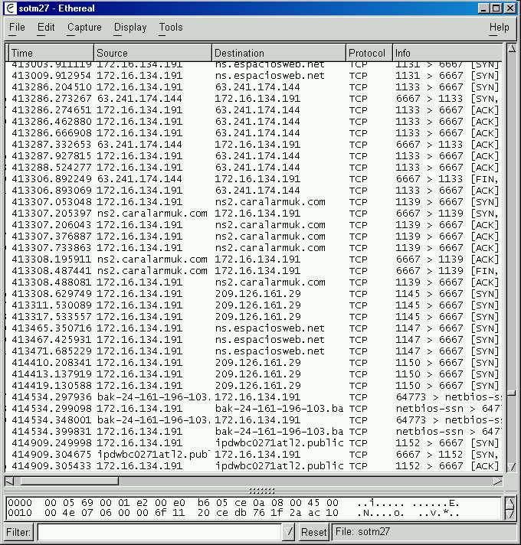Select packet at time 413009.912954

click(254, 76)
